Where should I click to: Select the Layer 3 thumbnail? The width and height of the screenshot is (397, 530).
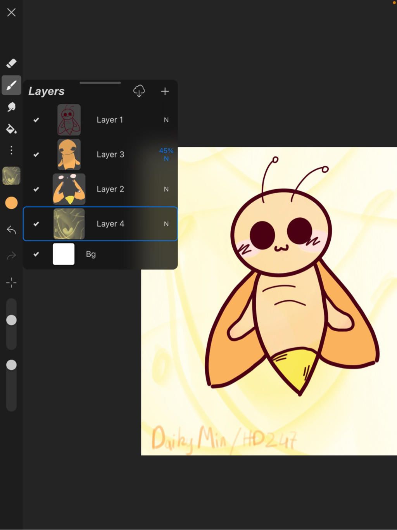coord(69,154)
